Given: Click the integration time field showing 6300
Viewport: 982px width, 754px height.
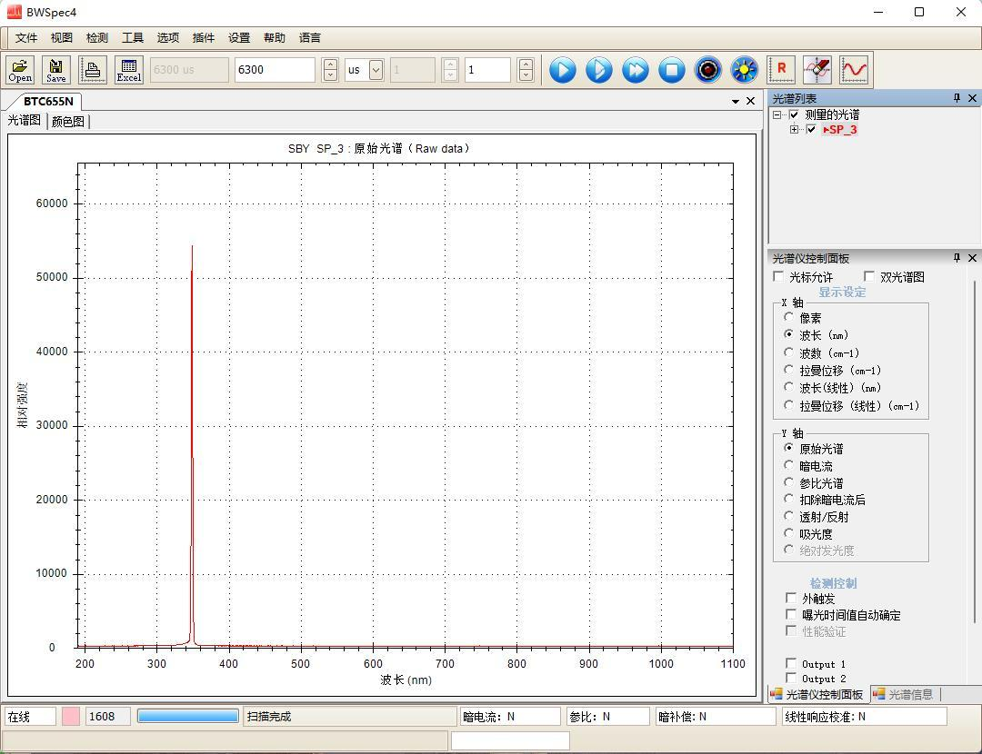Looking at the screenshot, I should pos(274,70).
